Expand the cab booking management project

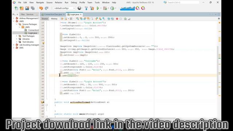(14, 45)
